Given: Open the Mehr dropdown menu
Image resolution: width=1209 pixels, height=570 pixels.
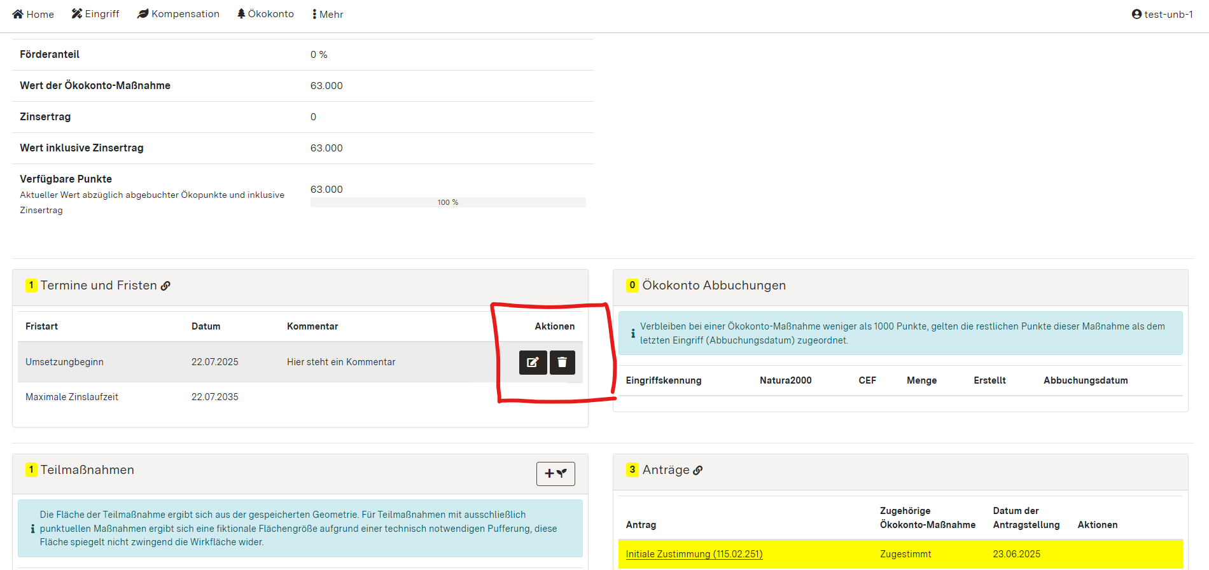Looking at the screenshot, I should [328, 14].
